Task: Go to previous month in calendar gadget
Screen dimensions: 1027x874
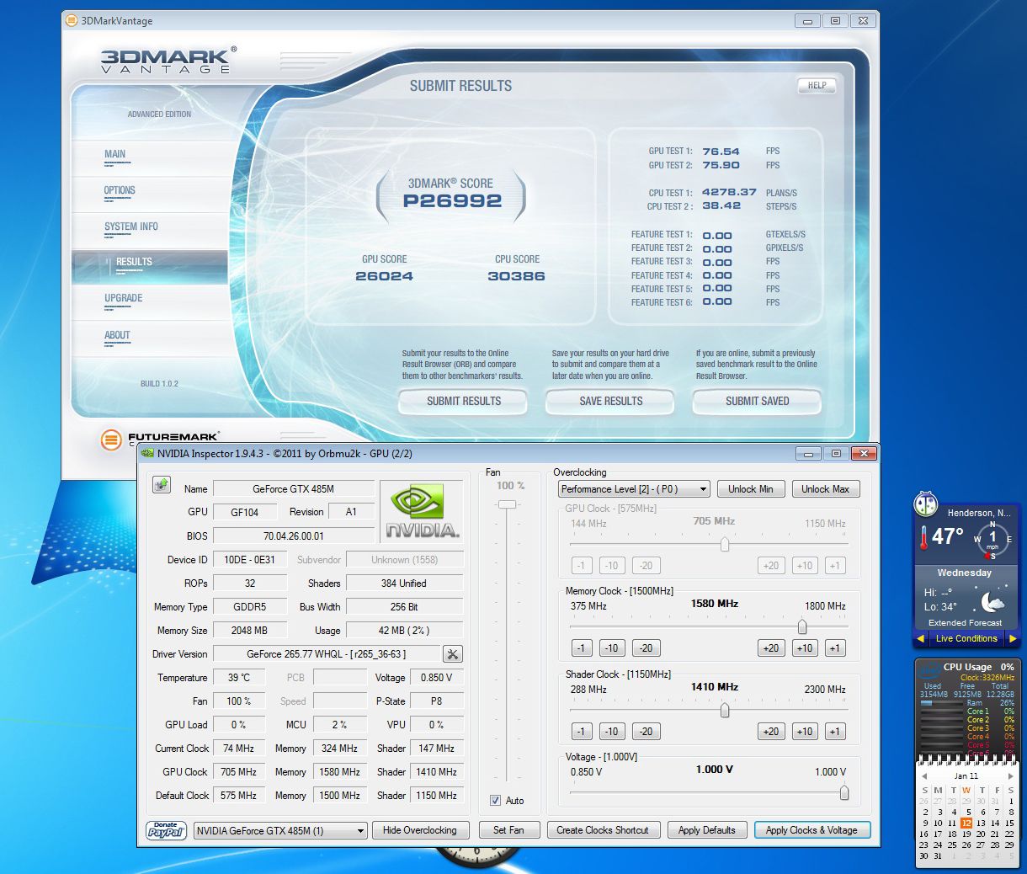Action: 924,776
